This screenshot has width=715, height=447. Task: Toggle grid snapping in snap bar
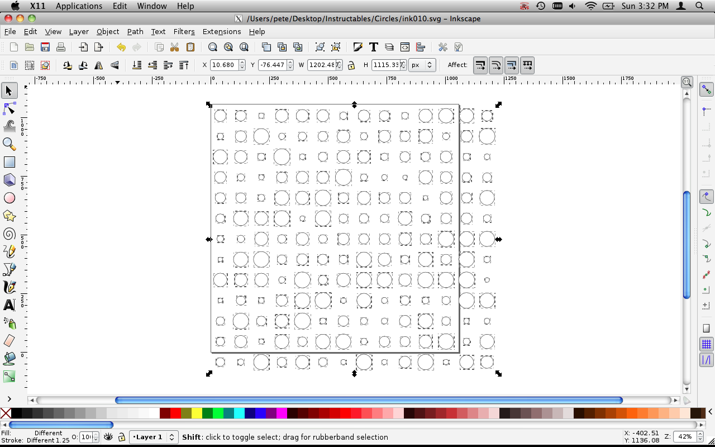[x=707, y=344]
